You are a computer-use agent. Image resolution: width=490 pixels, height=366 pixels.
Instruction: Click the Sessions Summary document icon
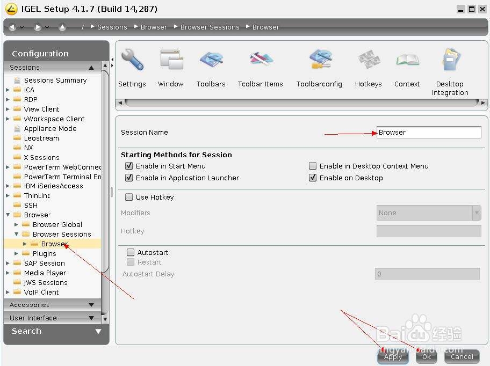pyautogui.click(x=17, y=80)
